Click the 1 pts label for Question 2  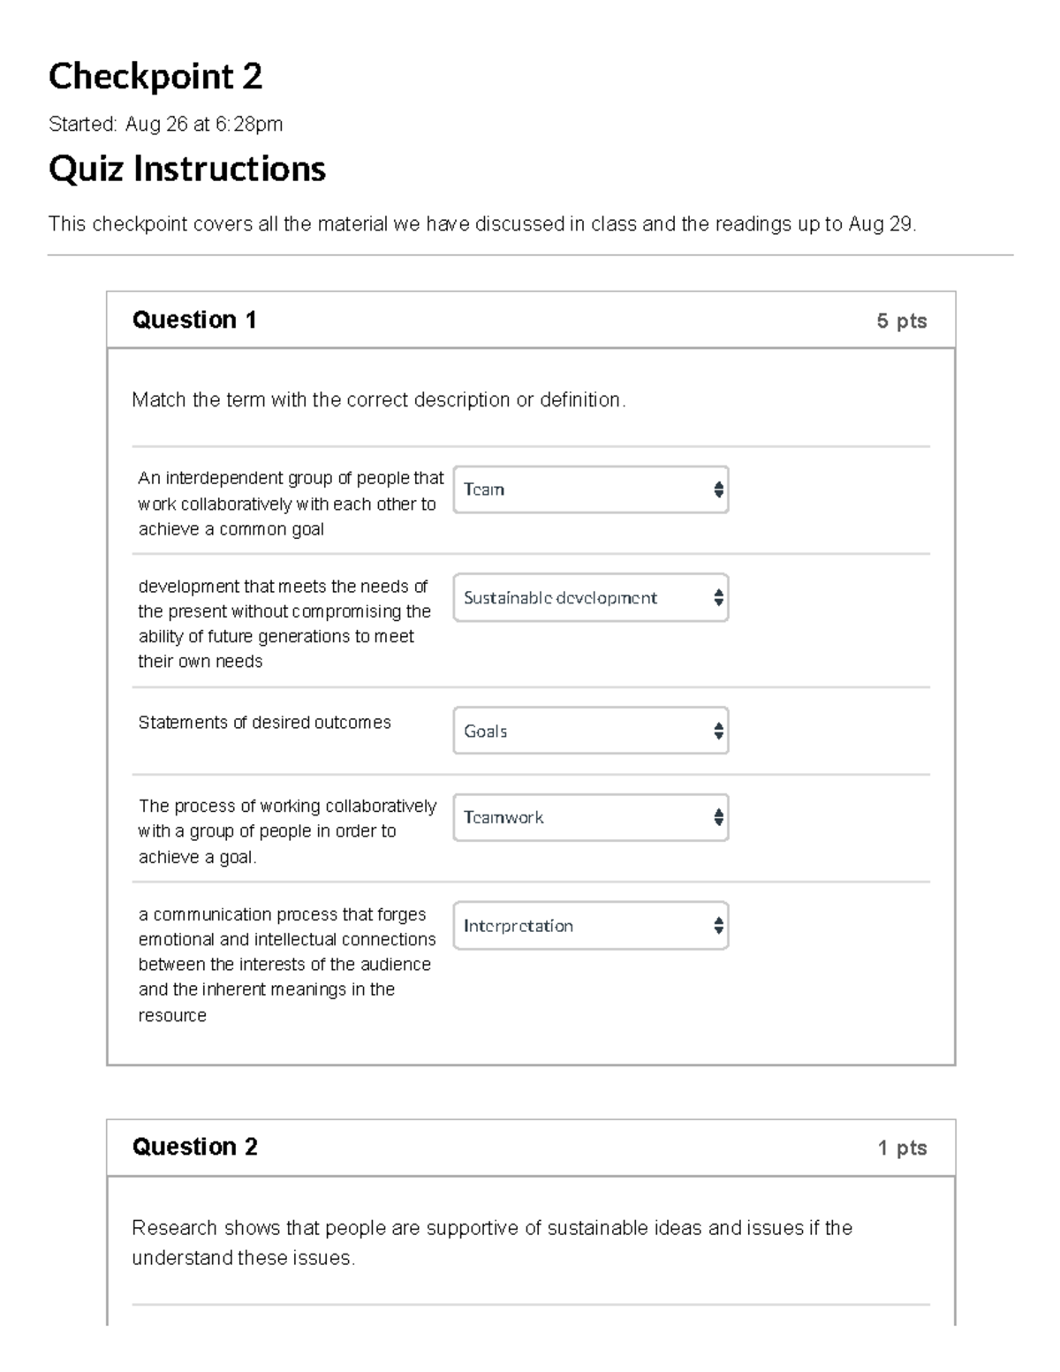click(902, 1148)
